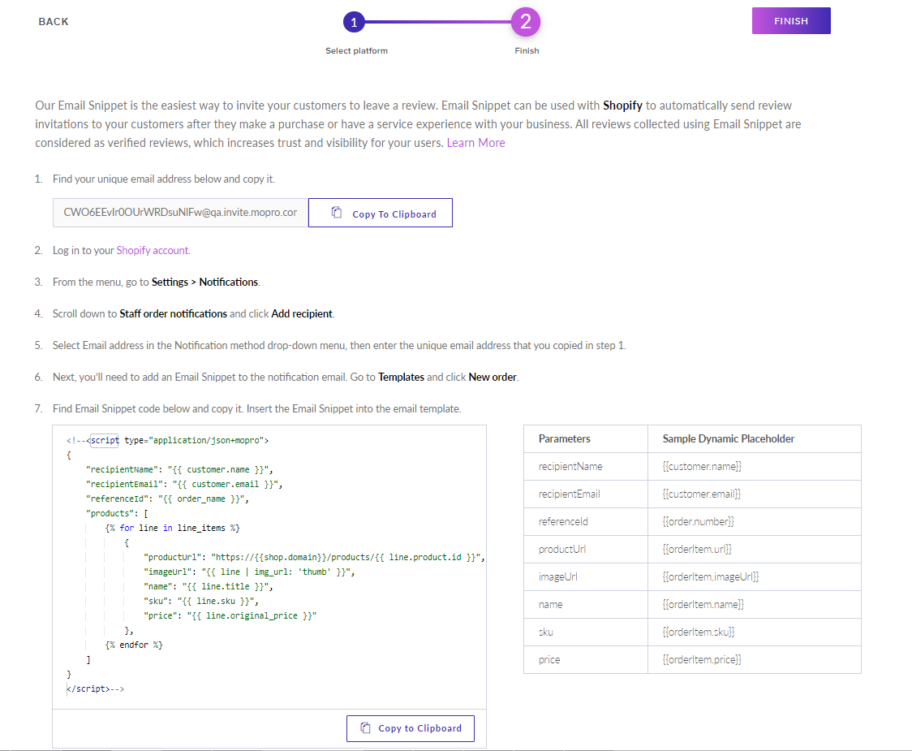Click Copy To Clipboard beside email field
Screen dimensions: 912x751
click(381, 213)
